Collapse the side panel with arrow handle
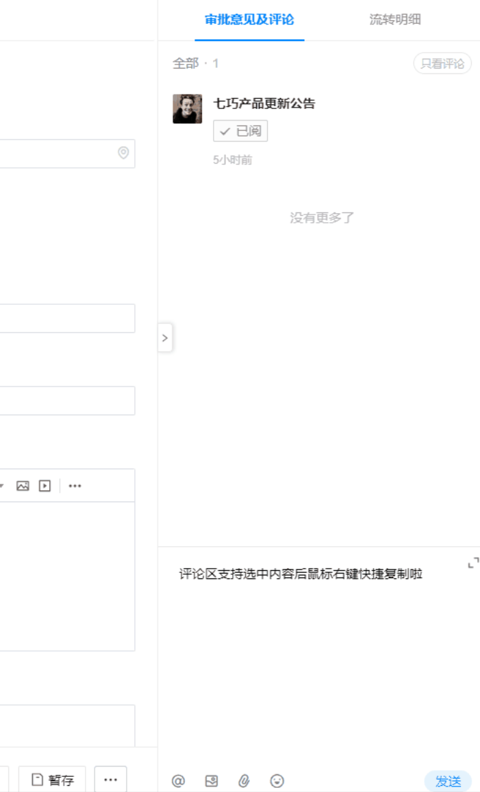 coord(165,338)
